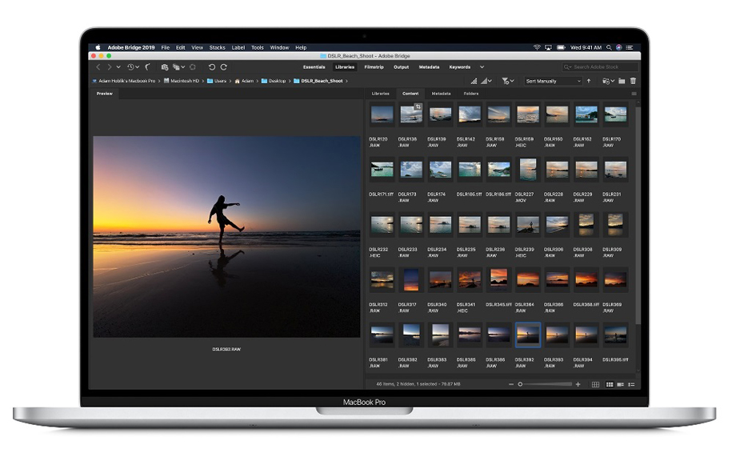Switch to list view mode
The height and width of the screenshot is (461, 736).
point(631,384)
